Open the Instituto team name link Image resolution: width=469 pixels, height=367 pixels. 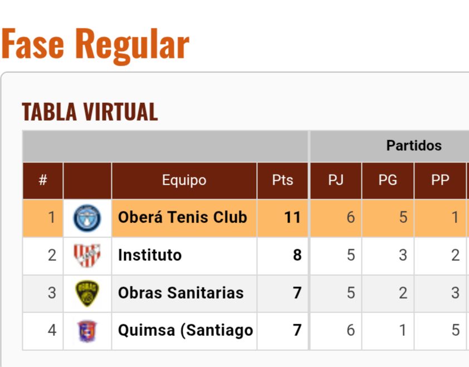pos(150,255)
